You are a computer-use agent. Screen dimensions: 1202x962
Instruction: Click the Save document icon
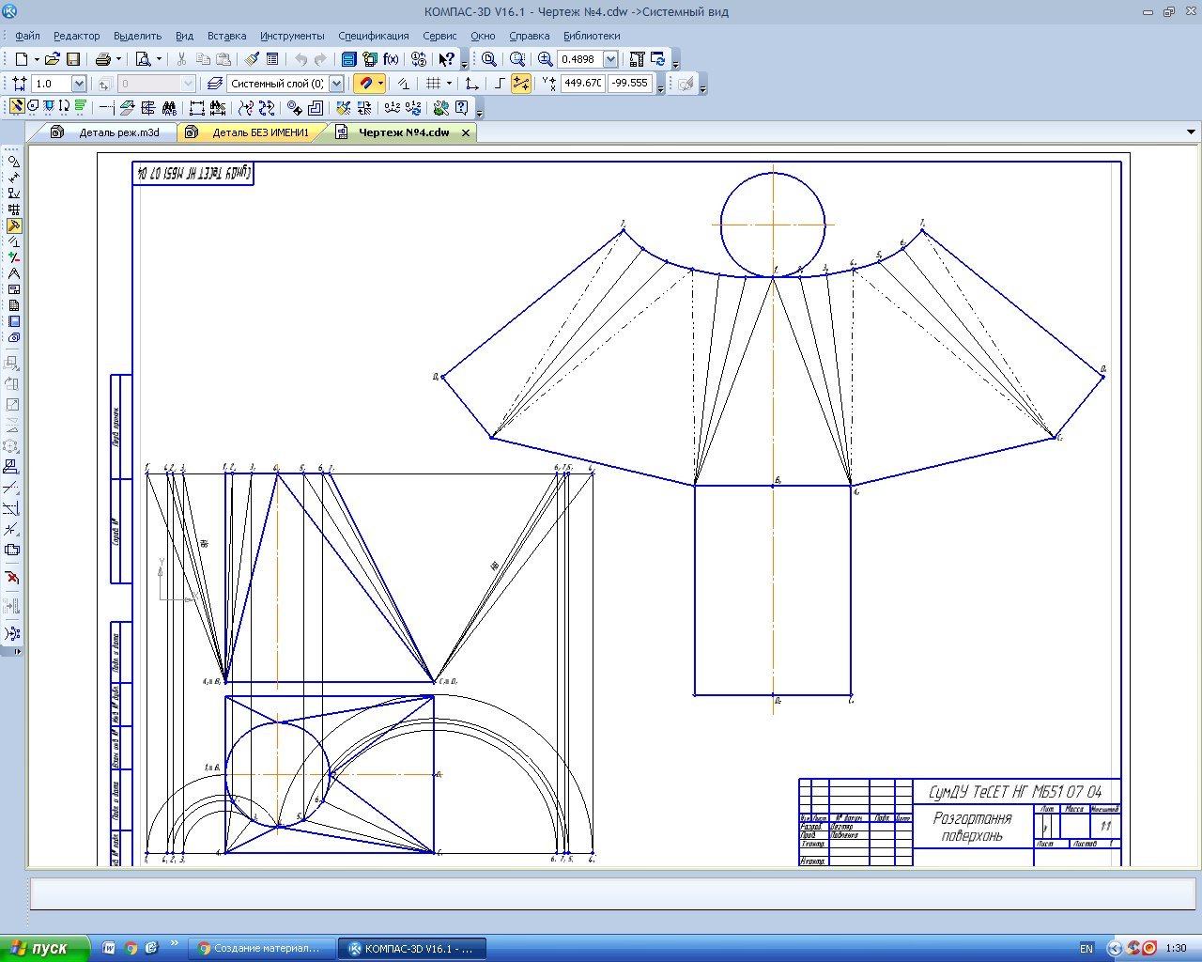tap(73, 59)
